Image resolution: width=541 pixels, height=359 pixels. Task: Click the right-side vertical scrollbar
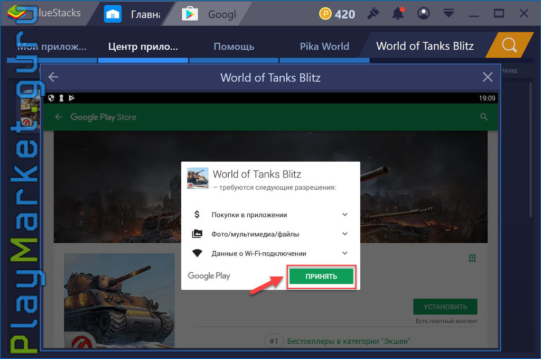click(x=531, y=149)
